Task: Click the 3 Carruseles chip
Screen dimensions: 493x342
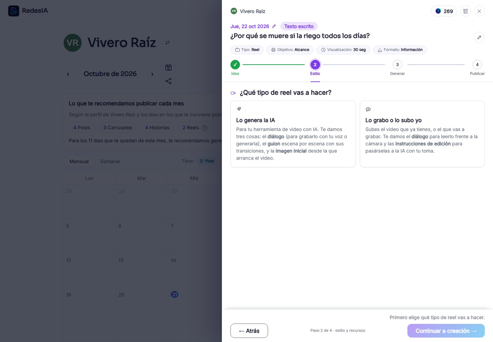Action: [x=118, y=128]
